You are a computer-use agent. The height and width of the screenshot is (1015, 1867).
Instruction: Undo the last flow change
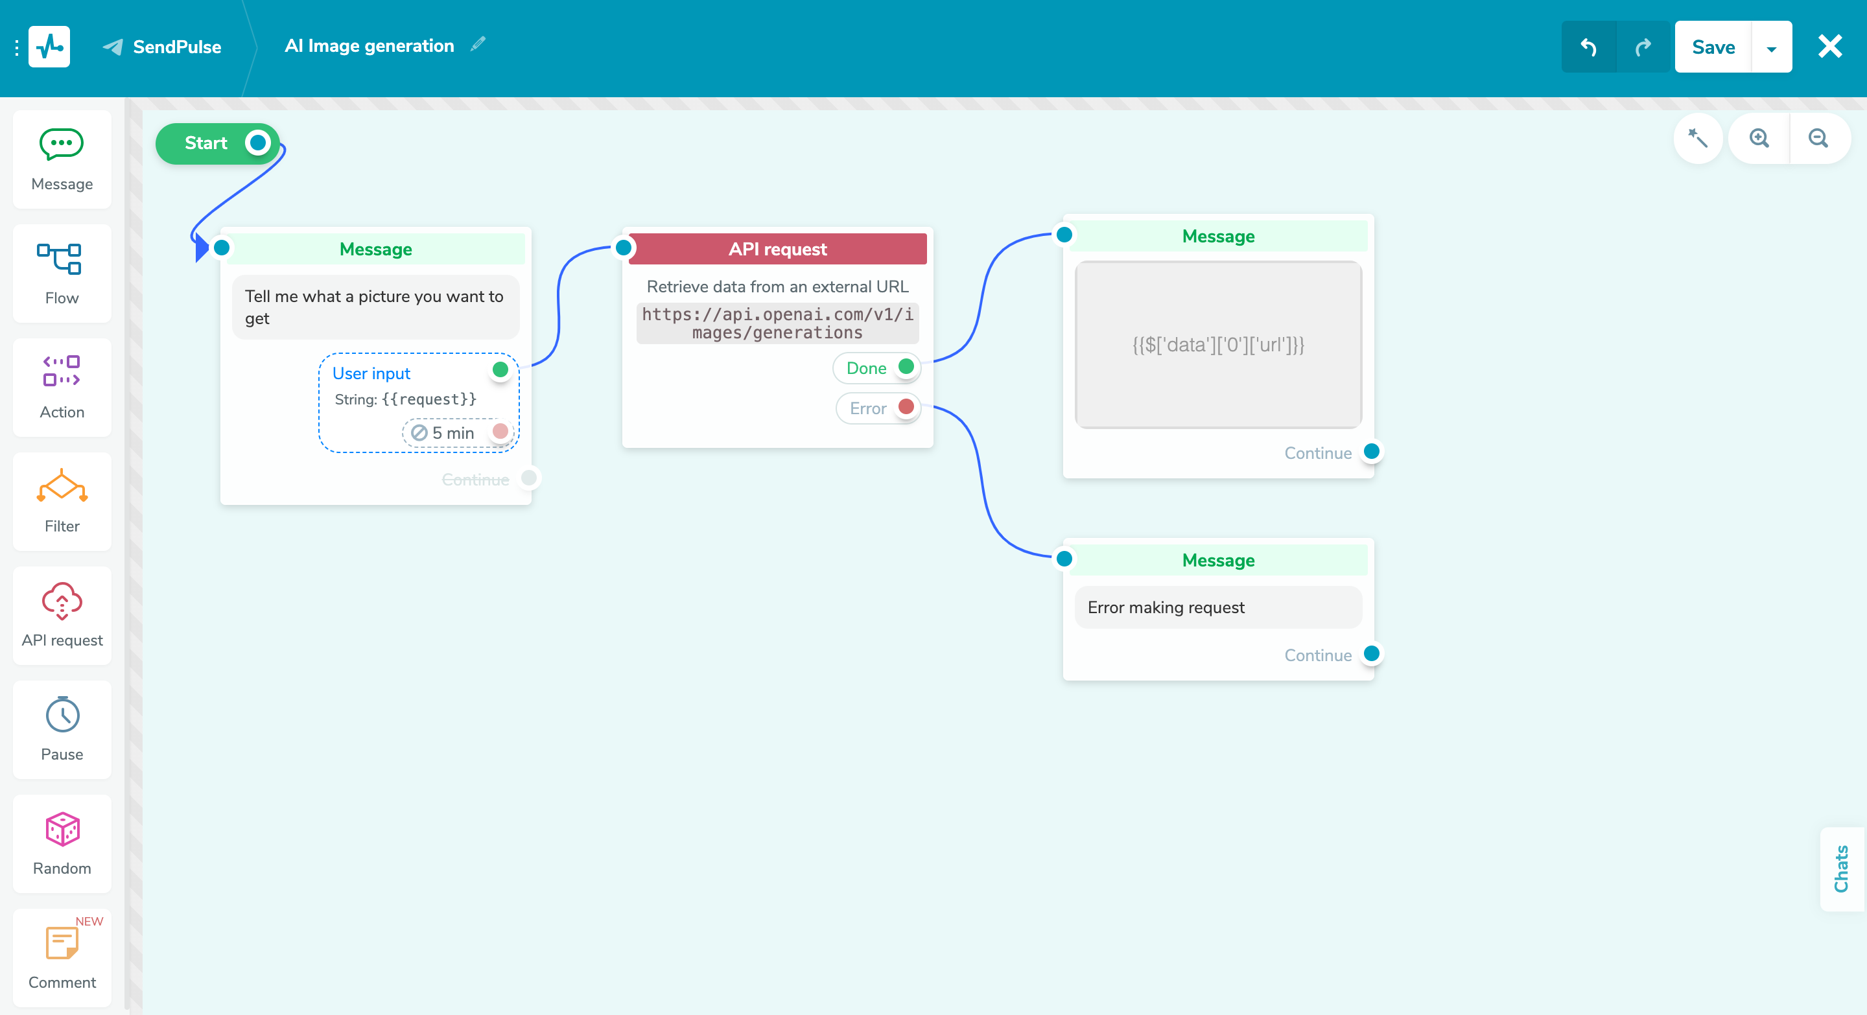(1587, 47)
